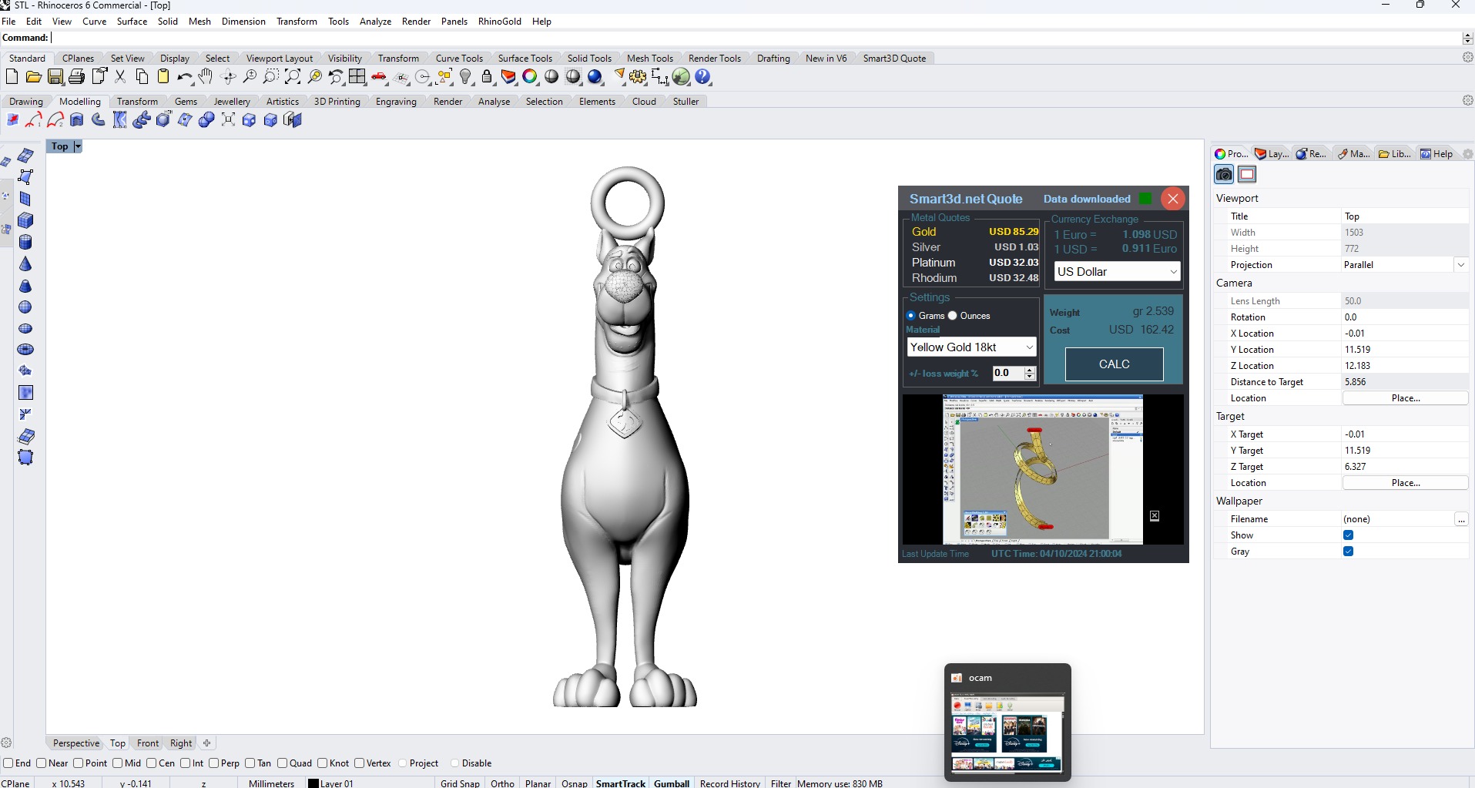Click the ocam window preview thumbnail
Image resolution: width=1475 pixels, height=788 pixels.
pos(1007,733)
